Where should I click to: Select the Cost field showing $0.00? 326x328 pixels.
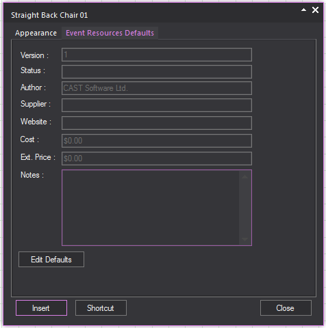click(x=157, y=141)
